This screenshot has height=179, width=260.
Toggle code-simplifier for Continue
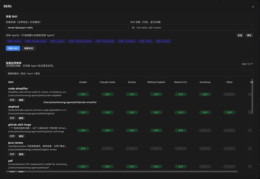tap(205, 94)
